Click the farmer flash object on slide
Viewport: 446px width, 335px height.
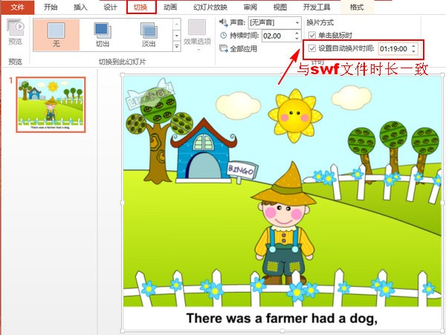click(x=282, y=202)
